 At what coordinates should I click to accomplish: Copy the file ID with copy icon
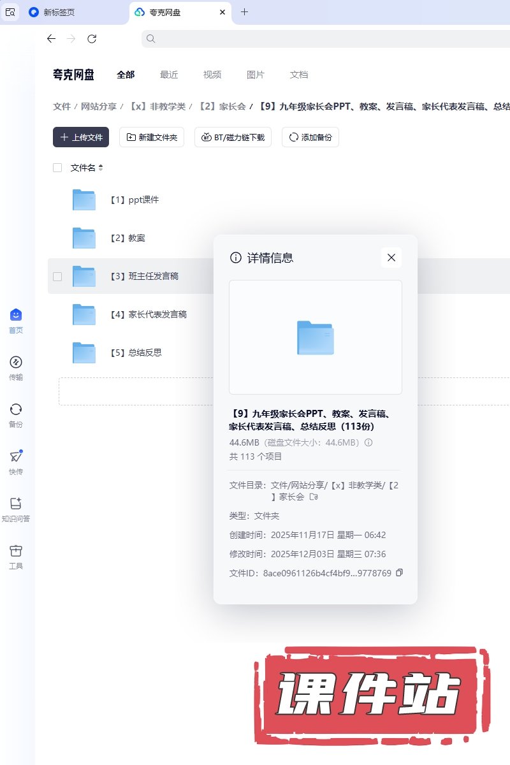coord(399,572)
